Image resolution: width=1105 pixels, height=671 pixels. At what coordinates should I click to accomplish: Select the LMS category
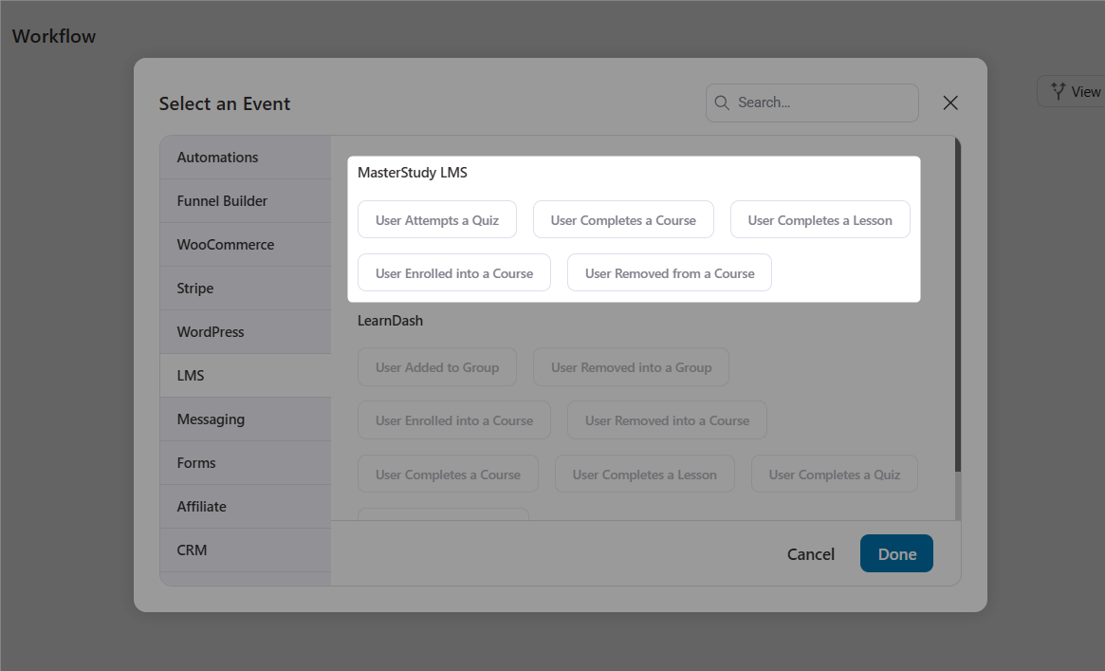click(x=246, y=376)
